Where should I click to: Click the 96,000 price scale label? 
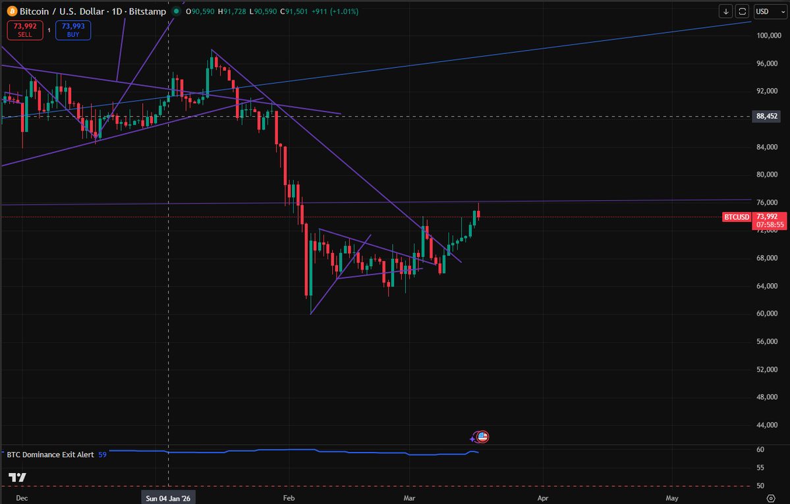[x=767, y=63]
